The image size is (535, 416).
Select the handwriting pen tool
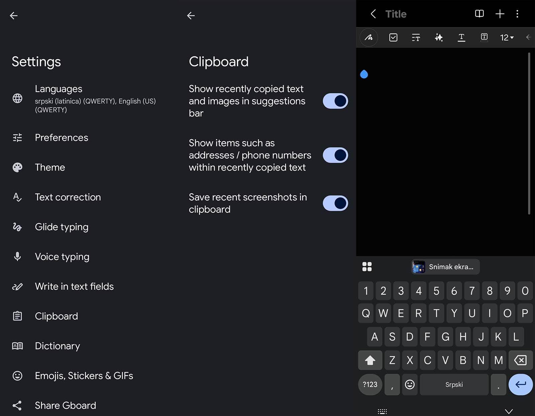pyautogui.click(x=368, y=37)
